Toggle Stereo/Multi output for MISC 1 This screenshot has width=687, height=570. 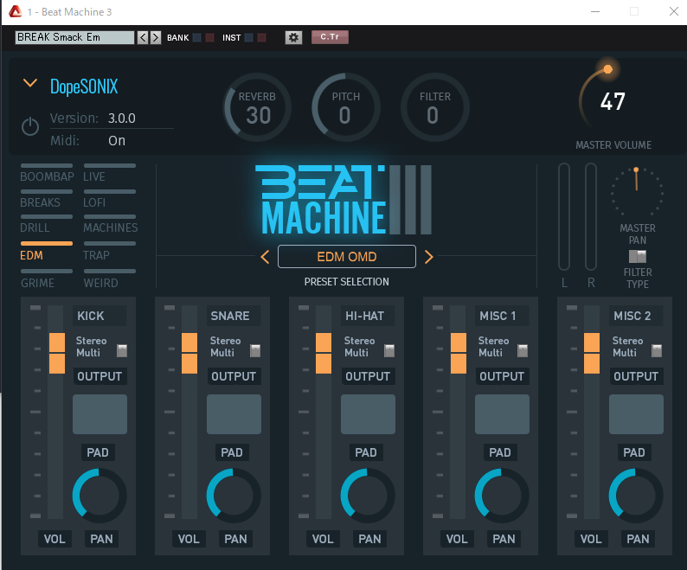point(523,350)
